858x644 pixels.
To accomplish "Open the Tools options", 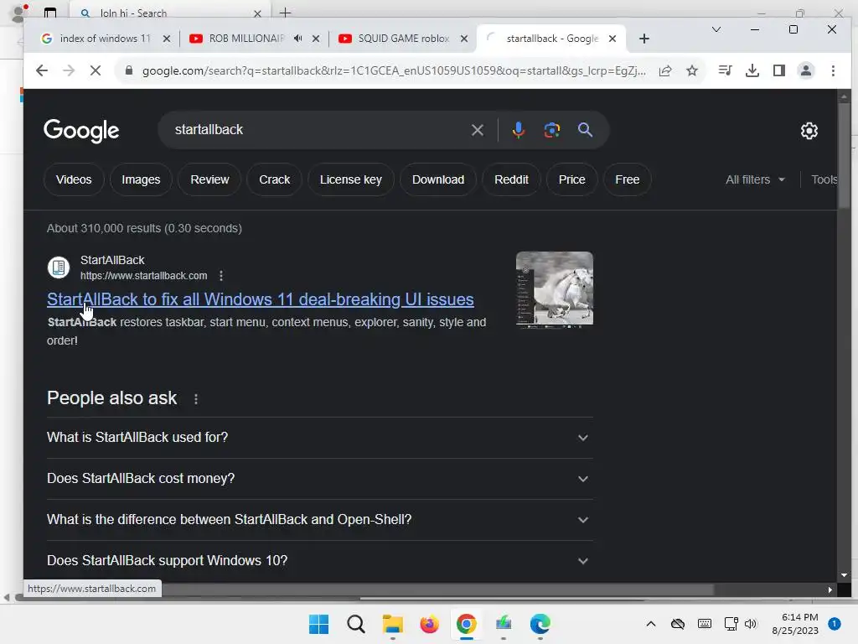I will pos(824,179).
